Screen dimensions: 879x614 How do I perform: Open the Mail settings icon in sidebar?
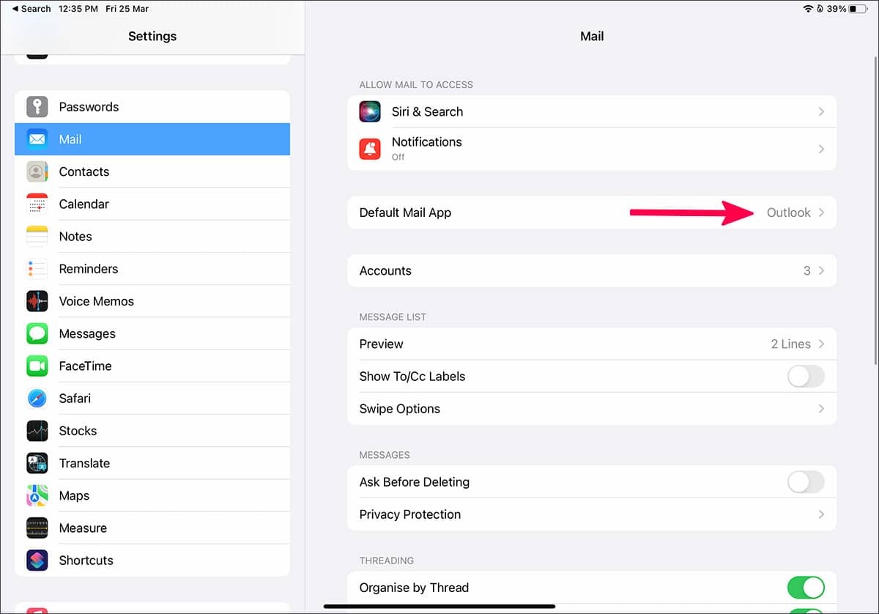(x=37, y=139)
